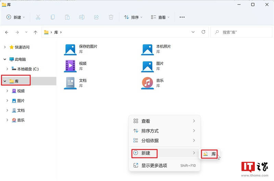
Task: Click the Cut scissors icon in toolbar
Action: click(x=38, y=17)
